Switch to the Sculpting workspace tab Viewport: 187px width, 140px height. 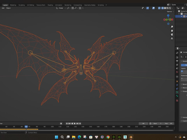(x=21, y=5)
